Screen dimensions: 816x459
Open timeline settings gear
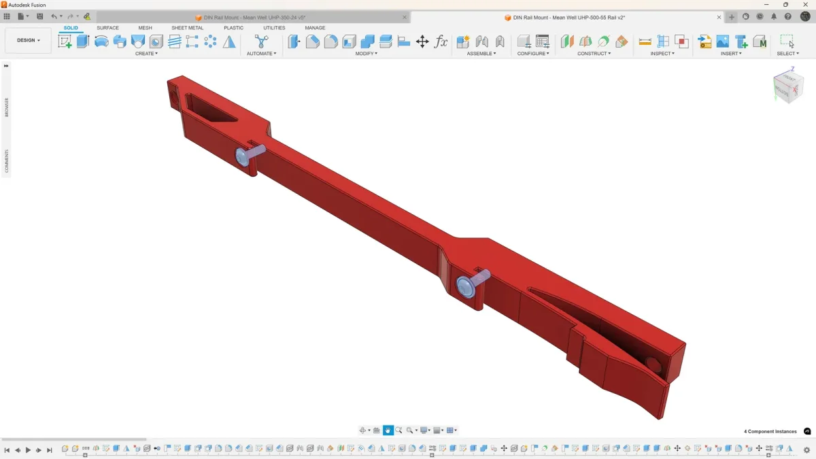(x=807, y=449)
